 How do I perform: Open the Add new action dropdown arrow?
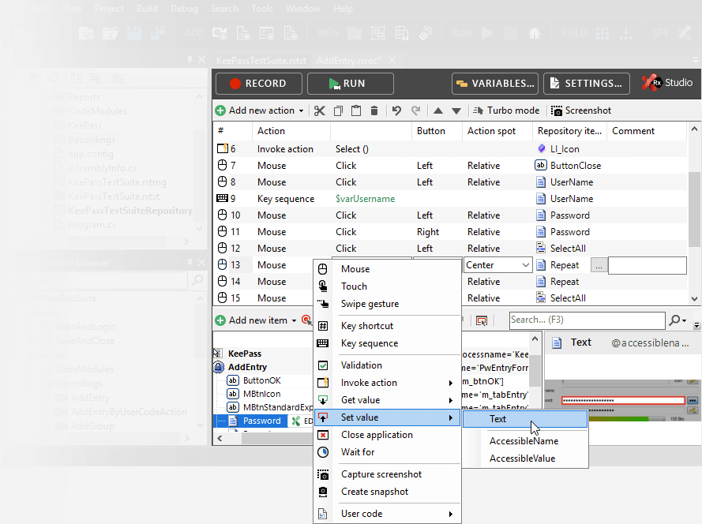302,110
